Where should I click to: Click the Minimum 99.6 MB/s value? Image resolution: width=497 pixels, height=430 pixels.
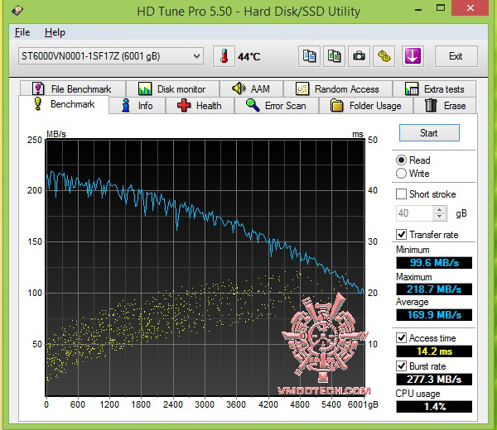434,263
